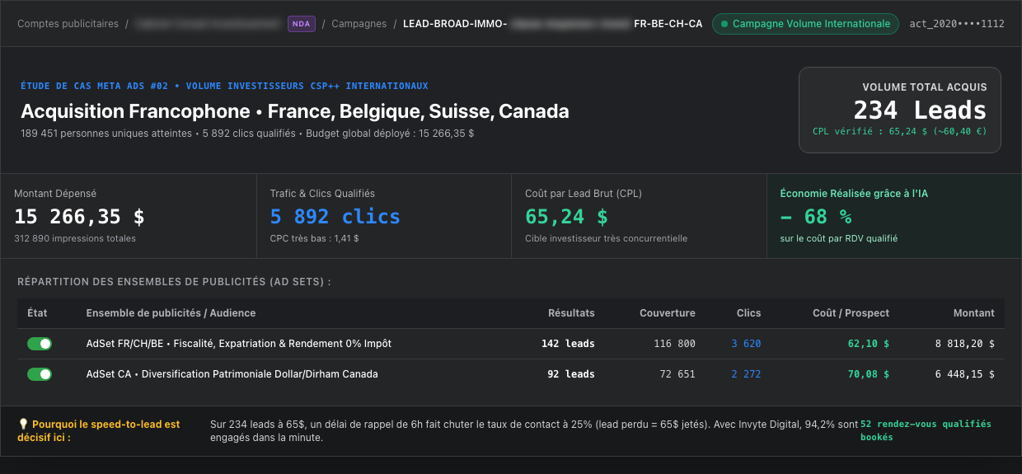Click the 8 818,20 $ montant value
This screenshot has height=474, width=1022.
point(965,344)
